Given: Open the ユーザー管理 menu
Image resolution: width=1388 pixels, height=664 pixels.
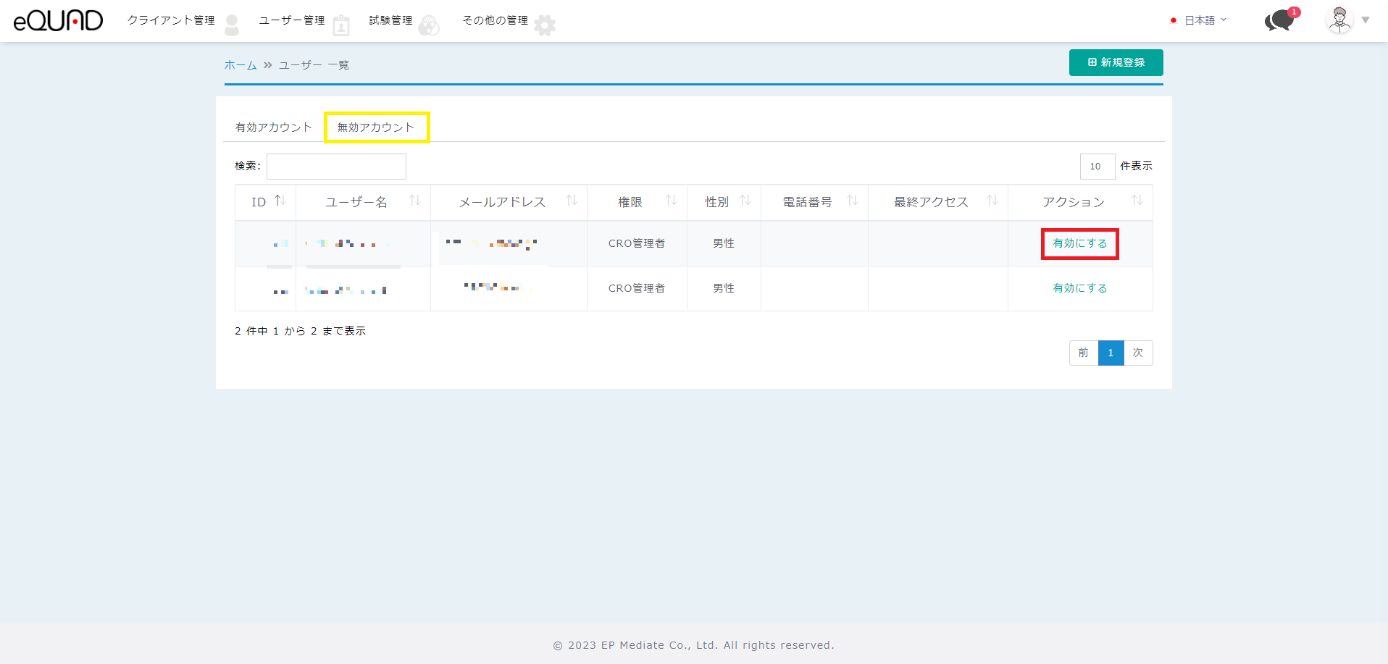Looking at the screenshot, I should (292, 20).
